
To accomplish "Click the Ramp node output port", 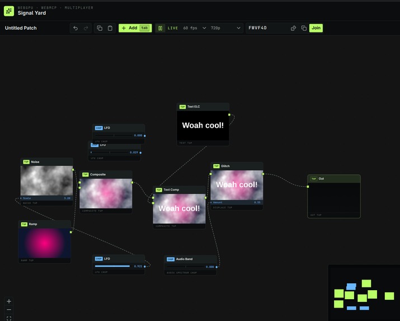I will (71, 232).
